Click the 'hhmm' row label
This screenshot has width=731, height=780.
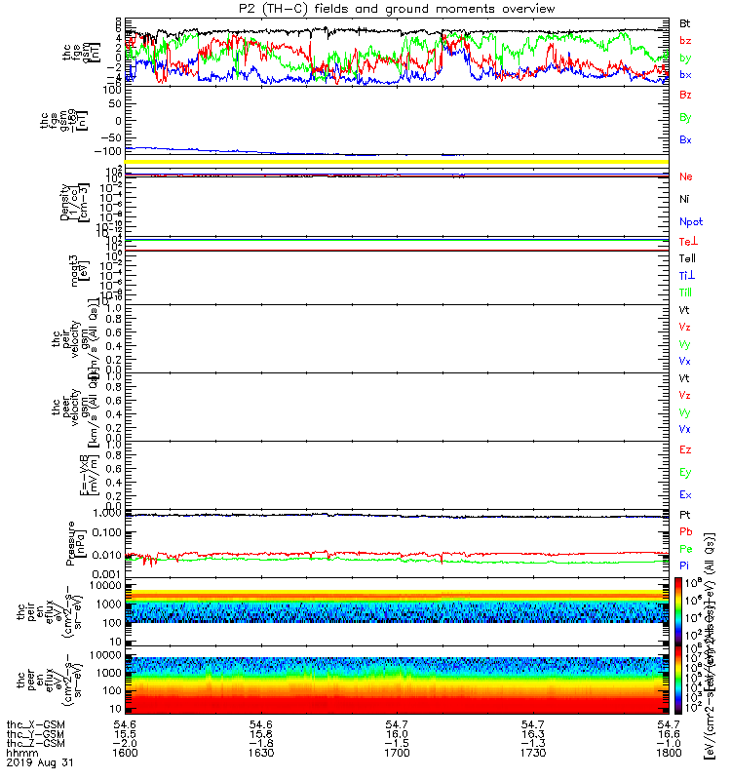coord(22,753)
